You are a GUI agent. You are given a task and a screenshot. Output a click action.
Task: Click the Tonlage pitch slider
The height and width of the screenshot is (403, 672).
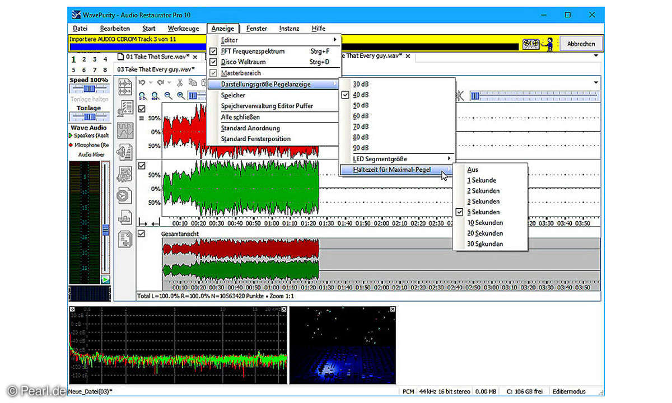pyautogui.click(x=89, y=117)
